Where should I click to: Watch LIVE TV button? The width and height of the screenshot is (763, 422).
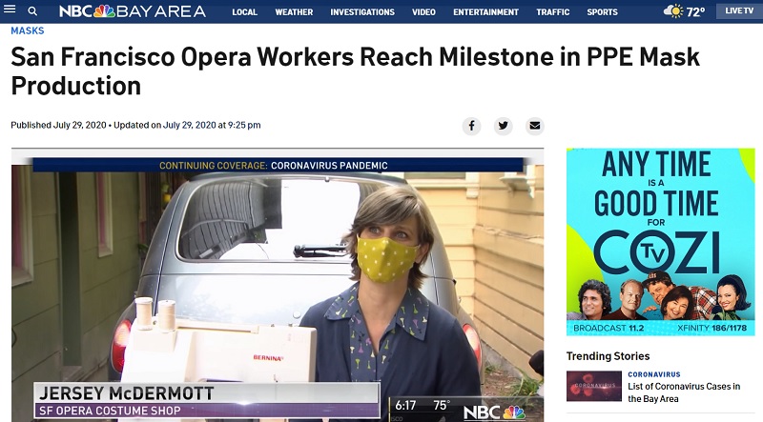[739, 10]
